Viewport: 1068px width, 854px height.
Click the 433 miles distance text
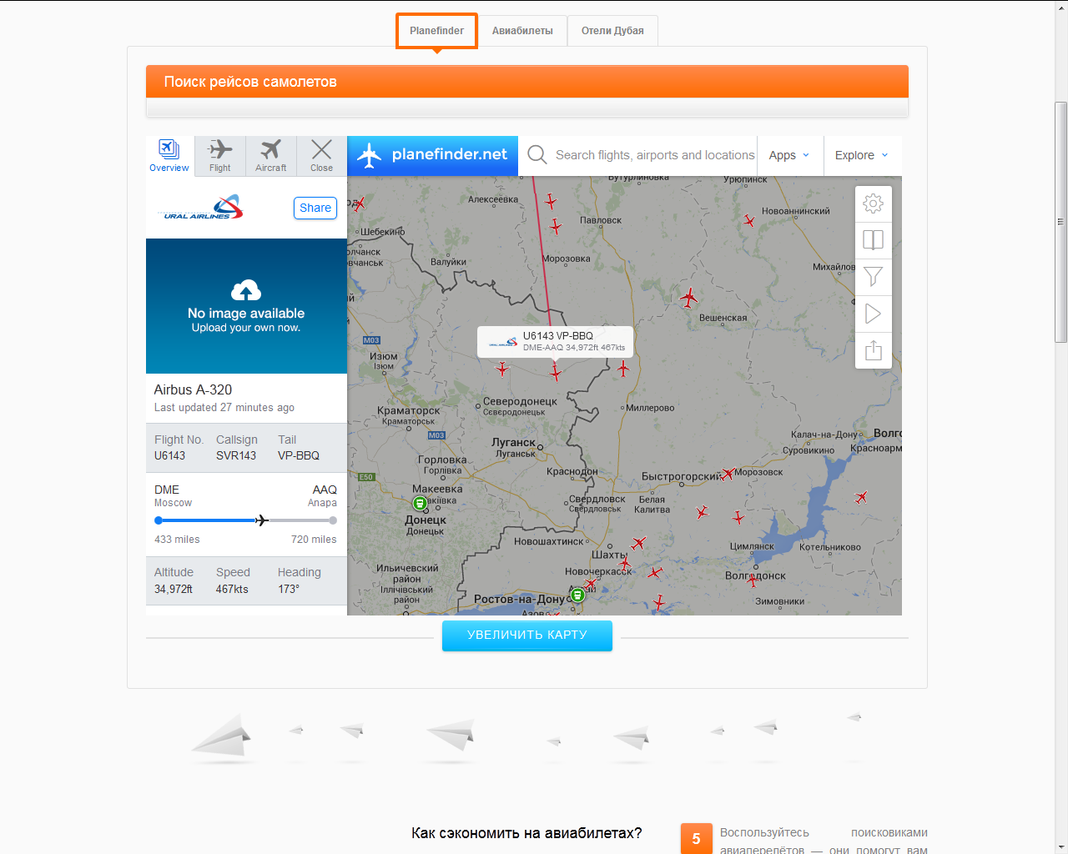click(177, 540)
